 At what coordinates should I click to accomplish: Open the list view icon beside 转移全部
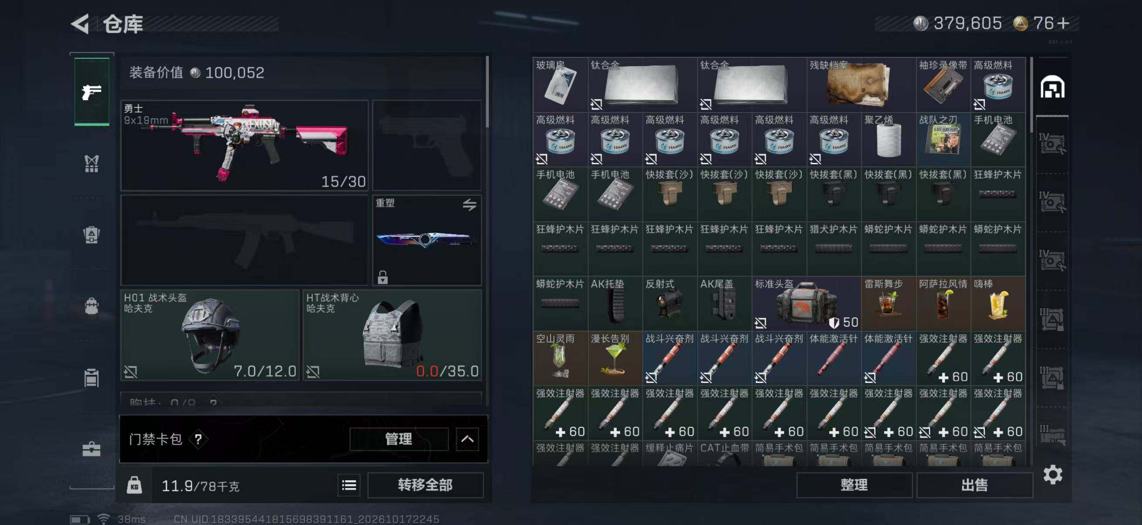[x=349, y=485]
